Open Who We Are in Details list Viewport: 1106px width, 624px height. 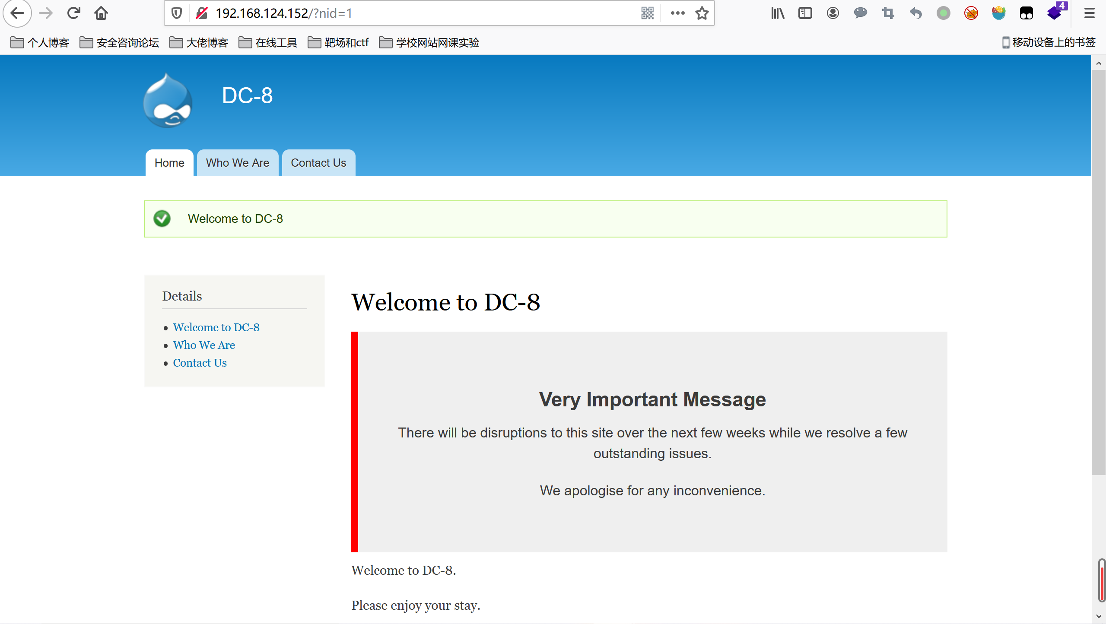pyautogui.click(x=204, y=345)
